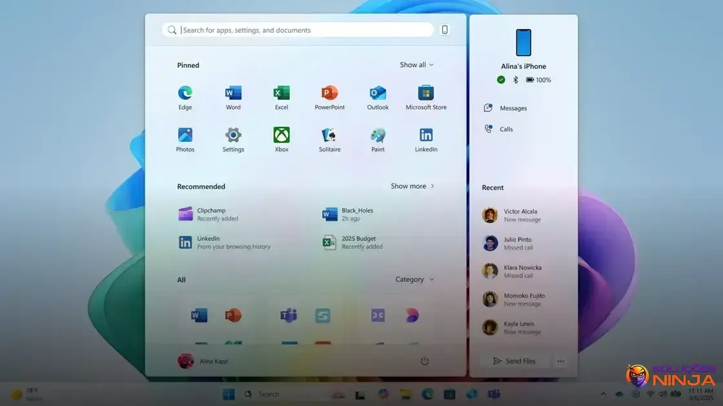
Task: Open the pink-purple swirl icon in All
Action: [x=412, y=315]
